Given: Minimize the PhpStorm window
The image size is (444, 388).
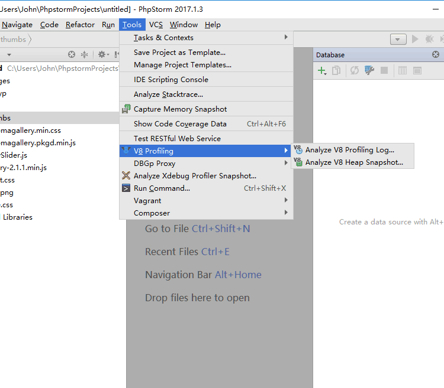Looking at the screenshot, I should [x=436, y=9].
